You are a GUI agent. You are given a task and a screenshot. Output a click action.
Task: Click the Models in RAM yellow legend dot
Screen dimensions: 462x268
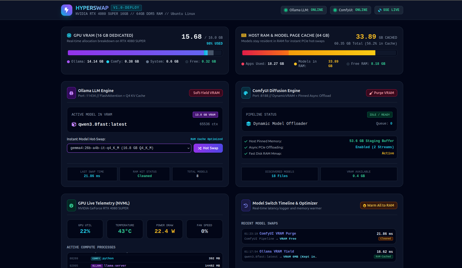(295, 64)
